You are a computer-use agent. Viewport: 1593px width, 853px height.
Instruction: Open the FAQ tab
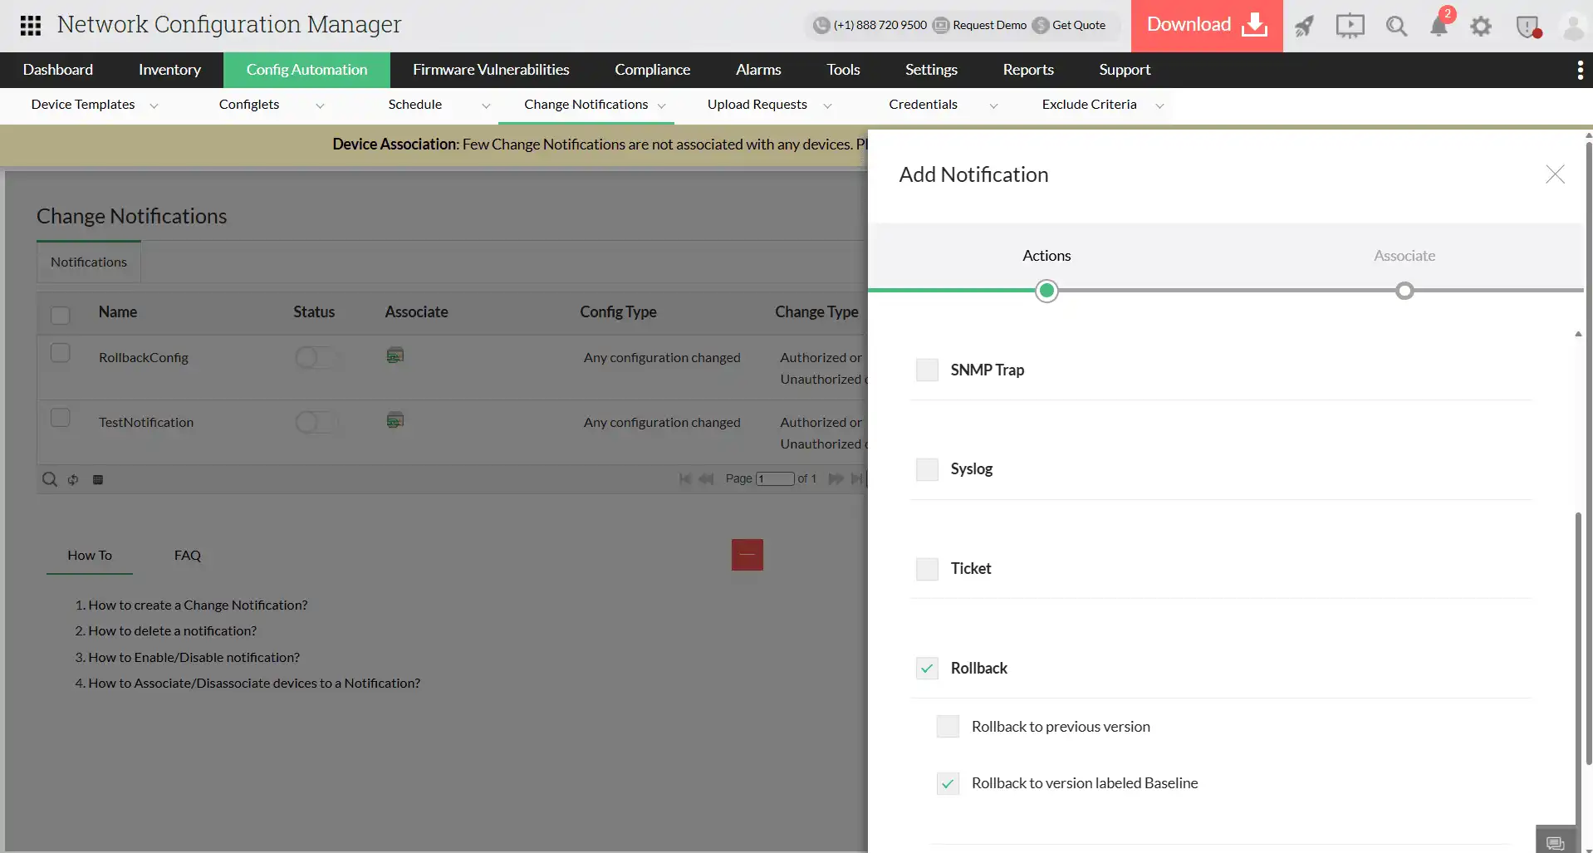186,555
